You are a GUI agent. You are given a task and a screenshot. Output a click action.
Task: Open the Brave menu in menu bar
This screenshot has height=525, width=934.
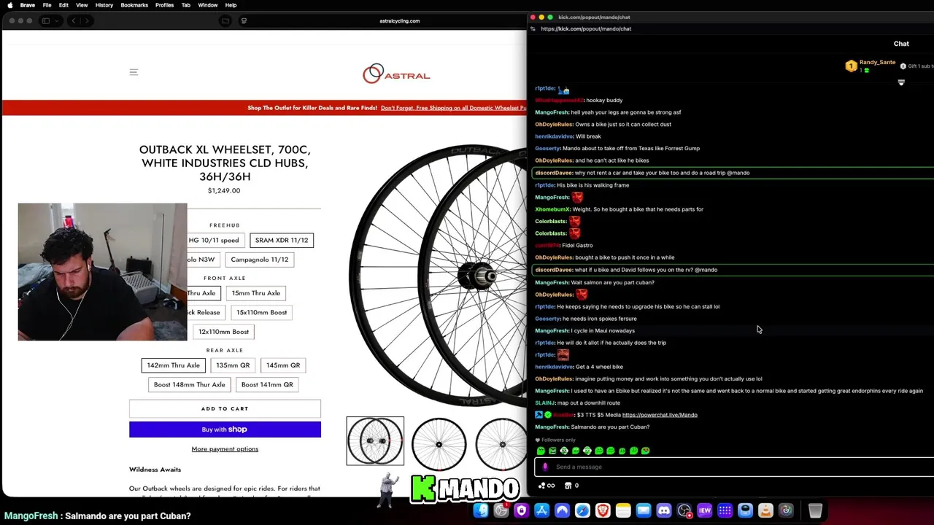click(28, 5)
